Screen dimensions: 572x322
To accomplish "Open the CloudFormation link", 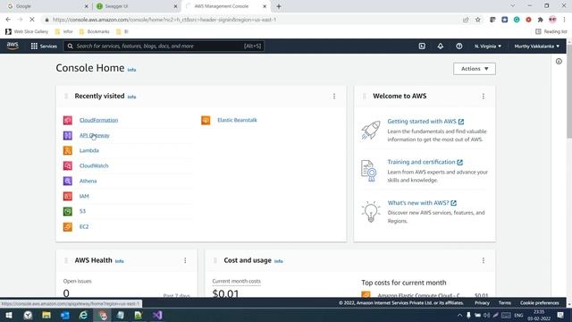I will [x=98, y=120].
